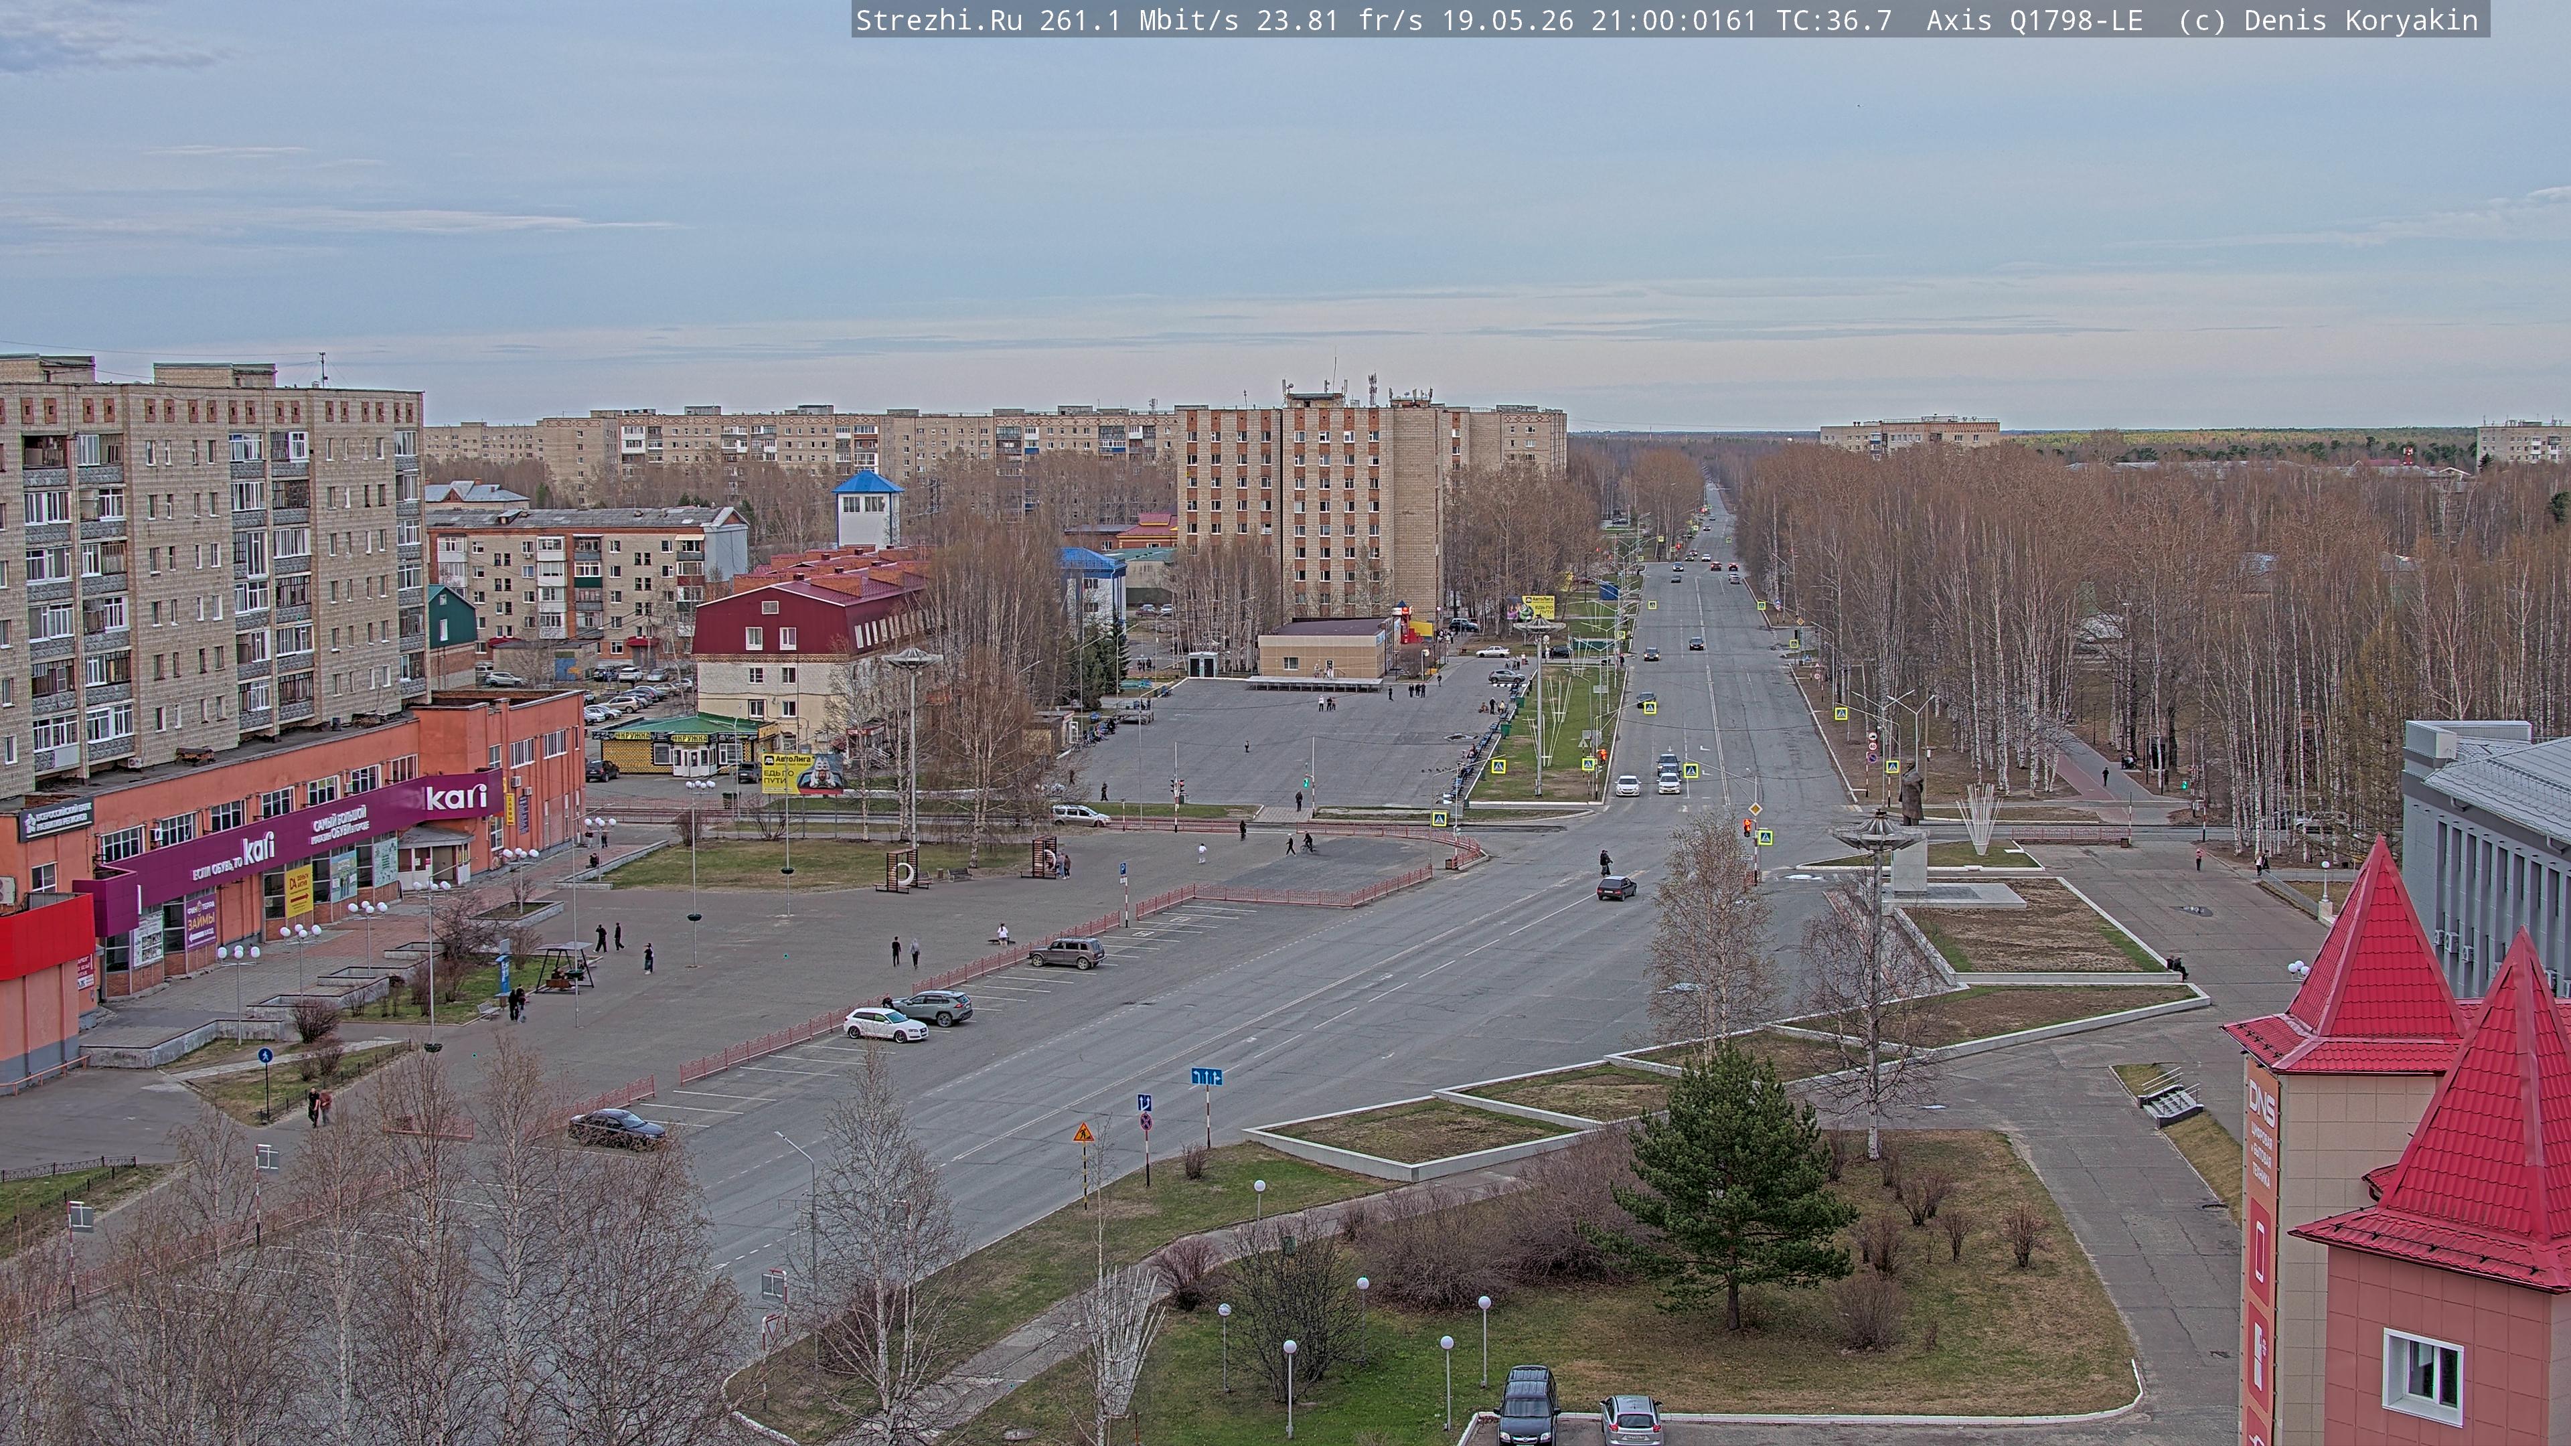The image size is (2571, 1446).
Task: Click the blue pedestrian path round sign
Action: pos(264,1055)
